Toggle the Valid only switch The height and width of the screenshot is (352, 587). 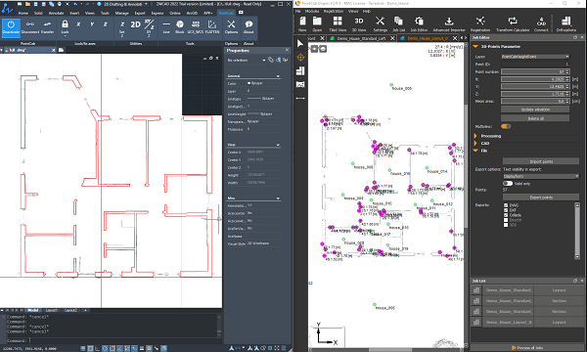[508, 183]
